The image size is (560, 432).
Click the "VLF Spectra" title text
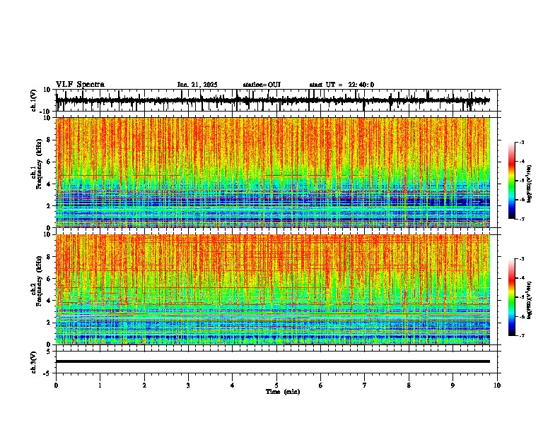(80, 85)
